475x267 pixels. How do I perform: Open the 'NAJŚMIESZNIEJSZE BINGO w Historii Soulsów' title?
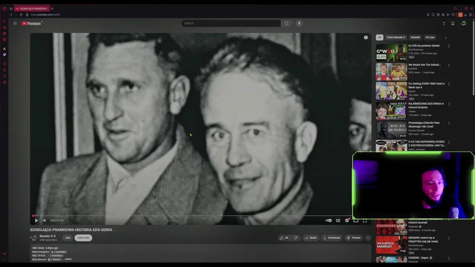(x=426, y=105)
